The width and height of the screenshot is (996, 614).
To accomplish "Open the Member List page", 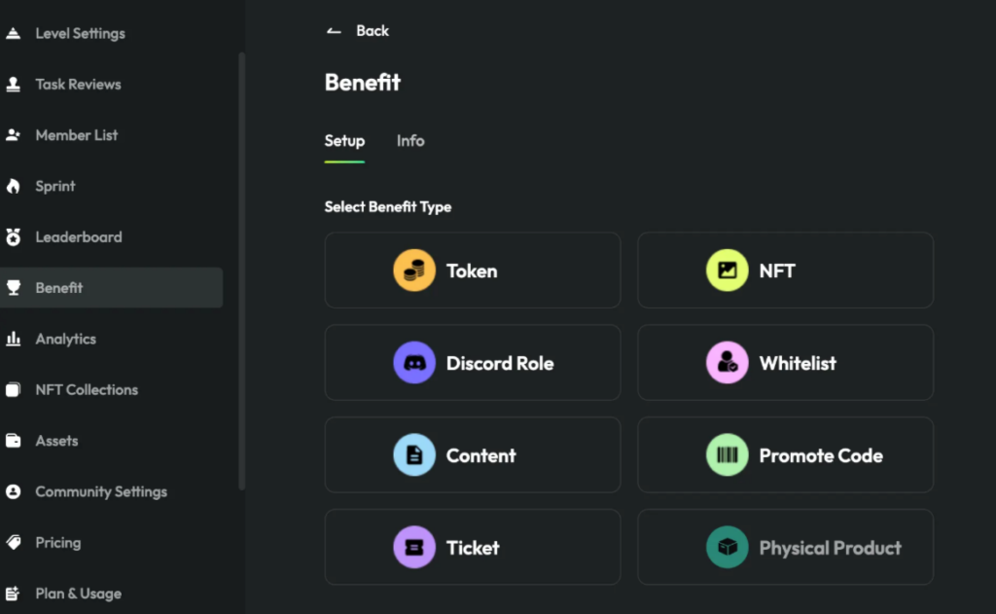I will click(x=76, y=135).
